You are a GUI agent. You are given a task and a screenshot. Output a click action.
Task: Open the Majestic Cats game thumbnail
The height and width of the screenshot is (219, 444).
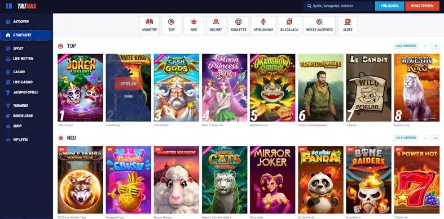225,180
